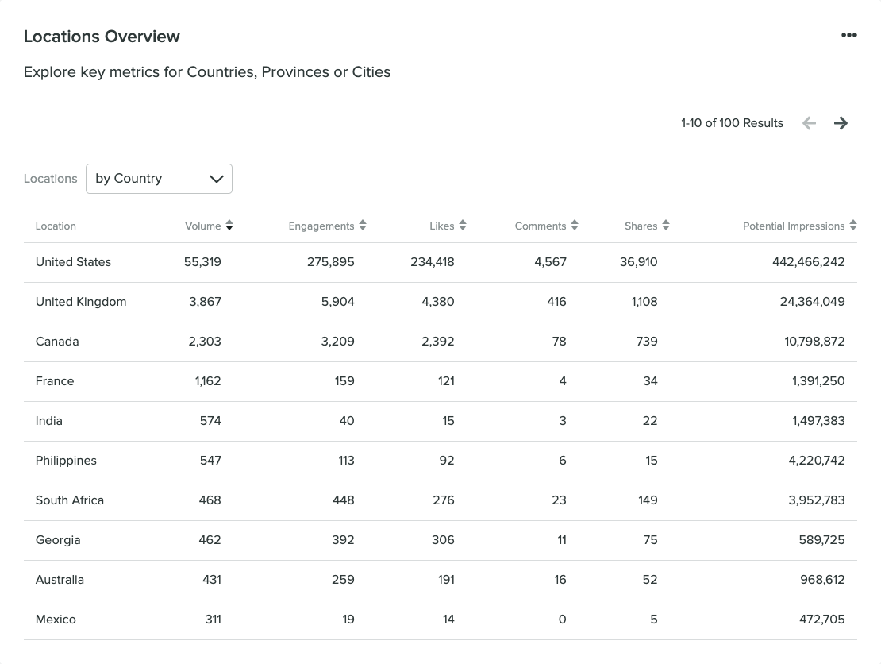Go to previous results page arrow
Viewport: 881px width, 664px height.
point(809,123)
